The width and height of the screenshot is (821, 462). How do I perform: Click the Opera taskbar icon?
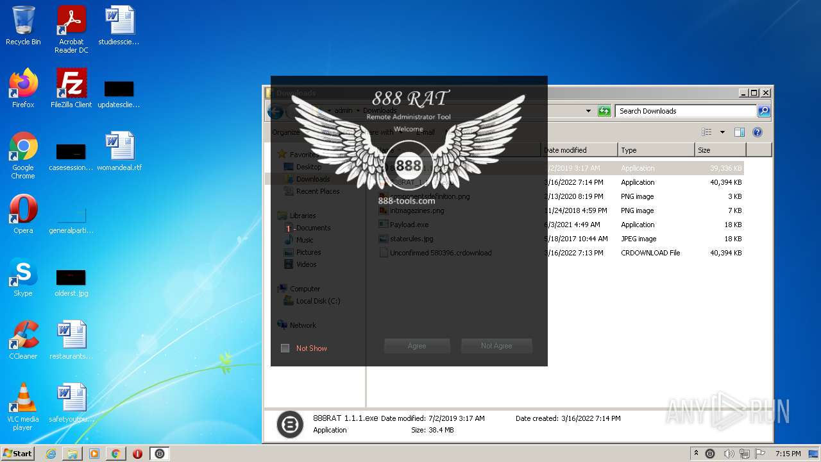pyautogui.click(x=137, y=454)
